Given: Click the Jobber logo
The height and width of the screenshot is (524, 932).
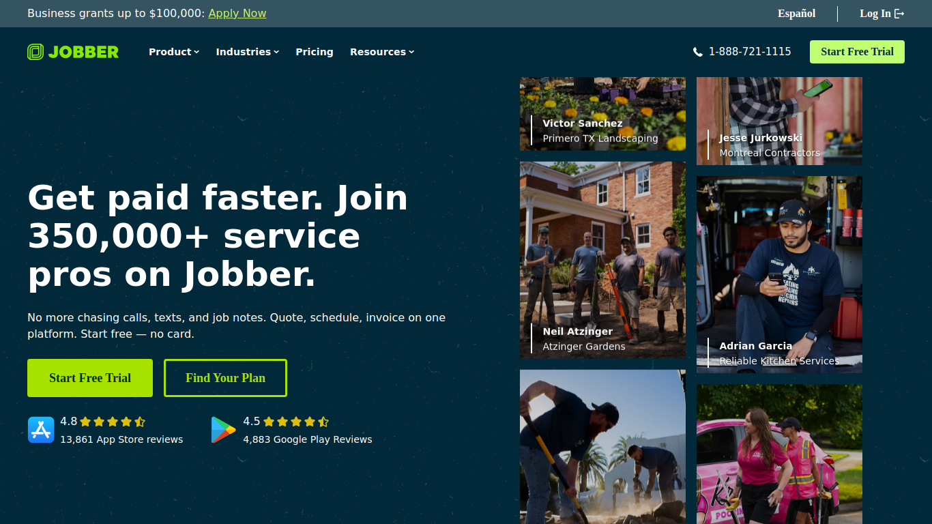Looking at the screenshot, I should [x=73, y=52].
